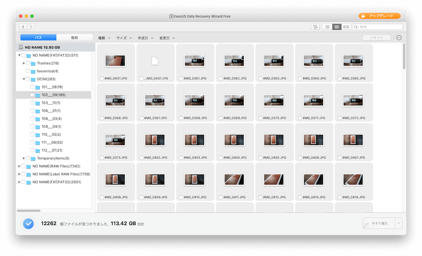Open the サイズ filter dropdown

124,38
